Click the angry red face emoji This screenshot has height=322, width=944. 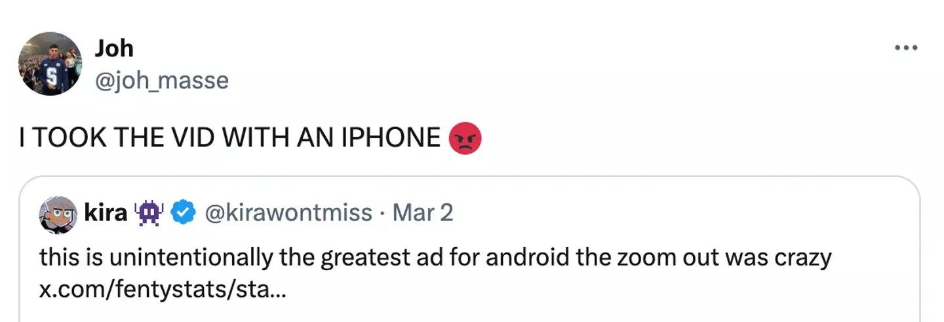pos(465,138)
